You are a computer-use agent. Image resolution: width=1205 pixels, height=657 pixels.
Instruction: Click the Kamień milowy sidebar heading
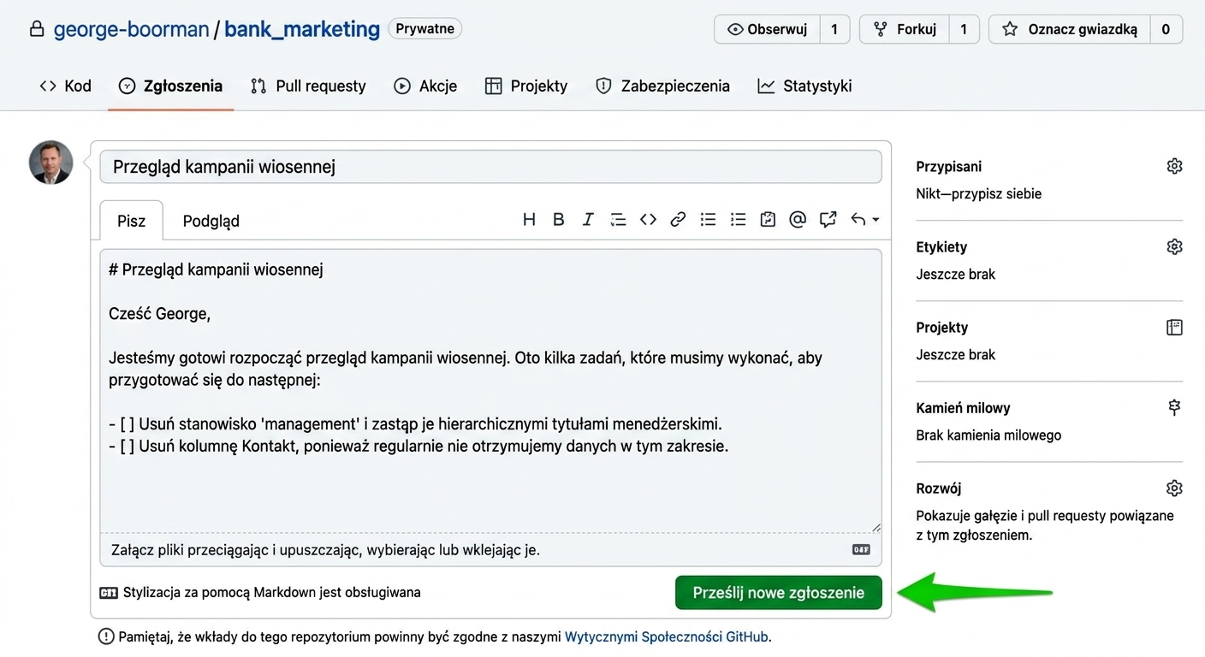pos(963,408)
